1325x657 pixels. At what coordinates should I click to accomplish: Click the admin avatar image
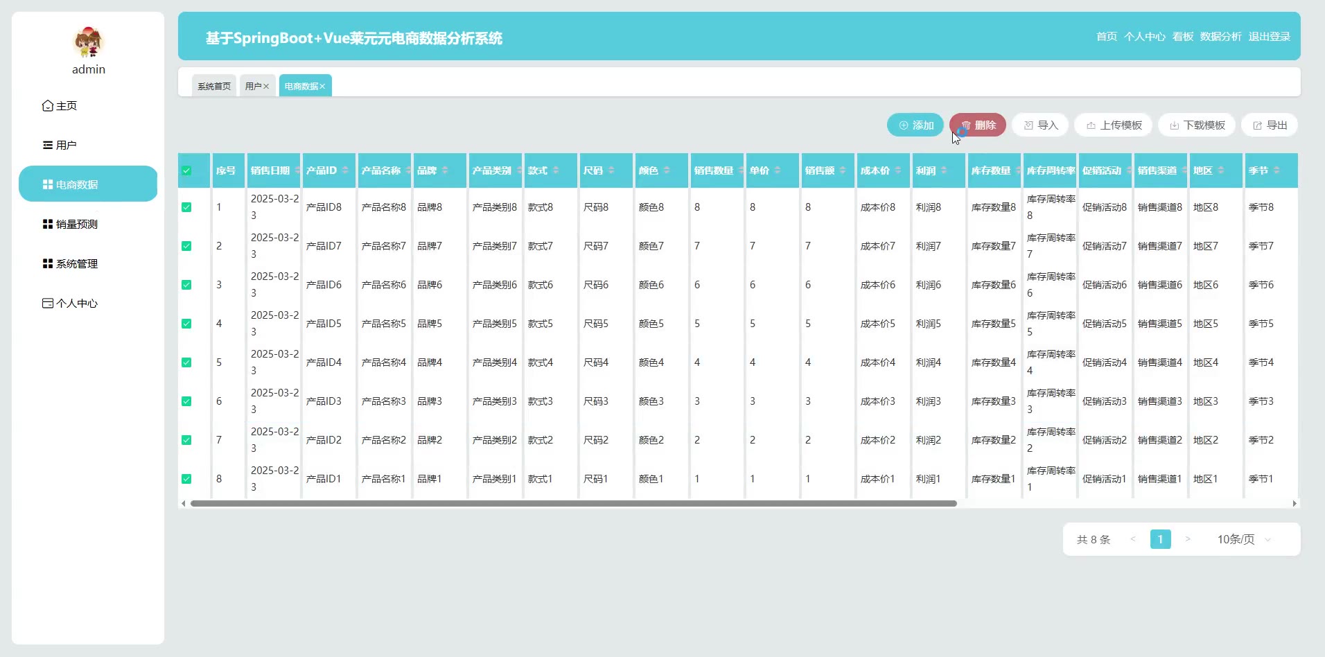(x=88, y=42)
